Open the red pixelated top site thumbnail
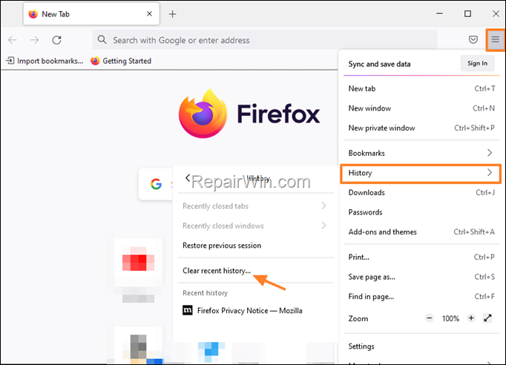This screenshot has width=506, height=365. (138, 263)
